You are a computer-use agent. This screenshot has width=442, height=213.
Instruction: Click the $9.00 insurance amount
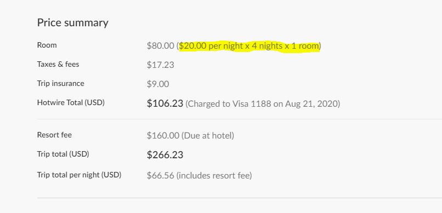pyautogui.click(x=158, y=84)
